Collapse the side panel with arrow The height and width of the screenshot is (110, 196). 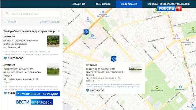coord(65,14)
